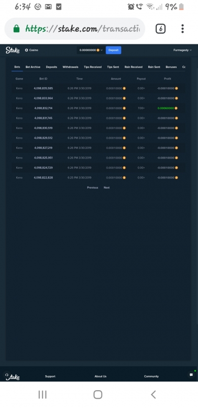Open the Community footer link

[x=151, y=376]
